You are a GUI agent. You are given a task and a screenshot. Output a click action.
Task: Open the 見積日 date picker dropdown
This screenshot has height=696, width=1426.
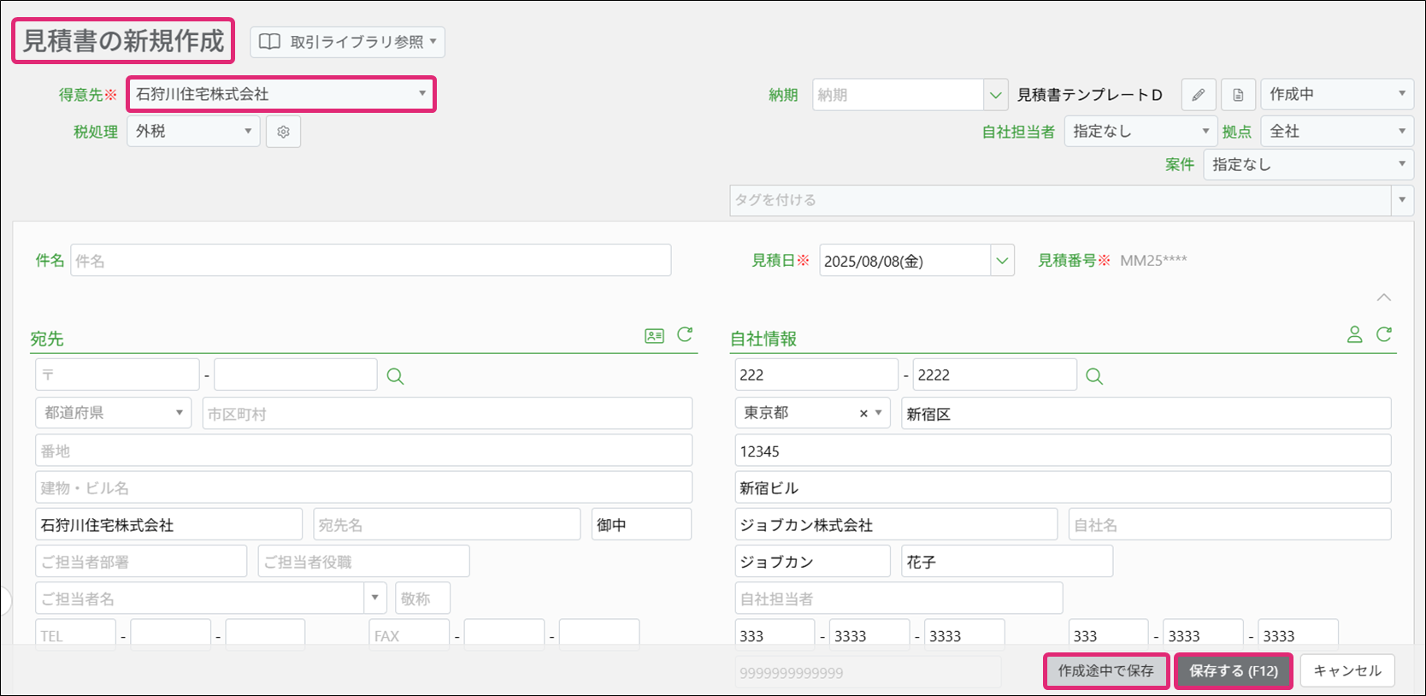tap(1002, 261)
